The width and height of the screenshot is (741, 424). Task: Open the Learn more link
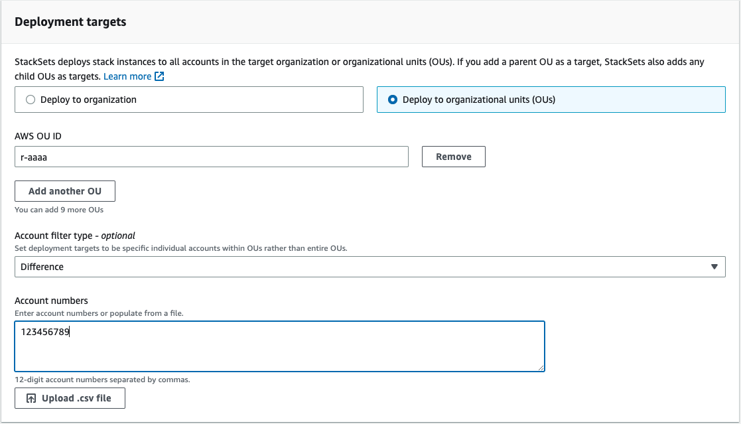[127, 76]
